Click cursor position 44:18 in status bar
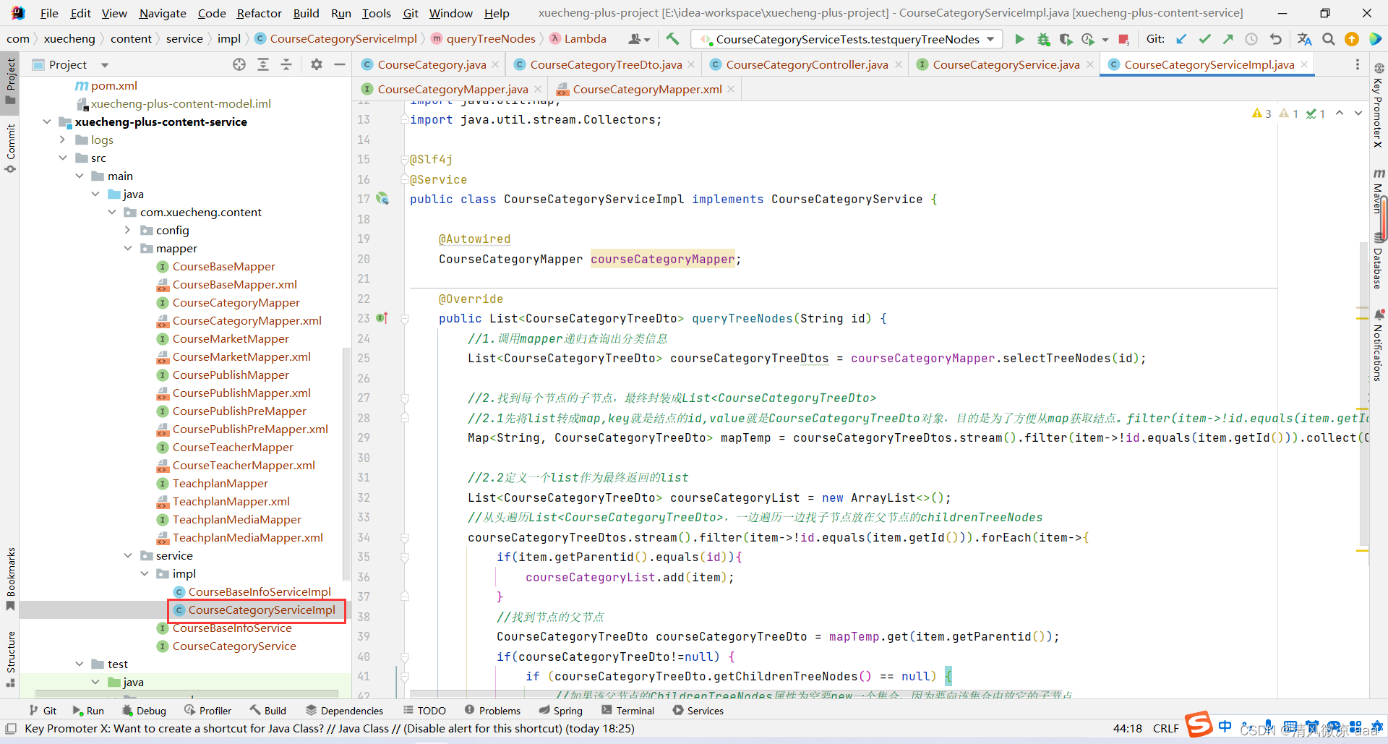The height and width of the screenshot is (744, 1388). tap(1127, 728)
